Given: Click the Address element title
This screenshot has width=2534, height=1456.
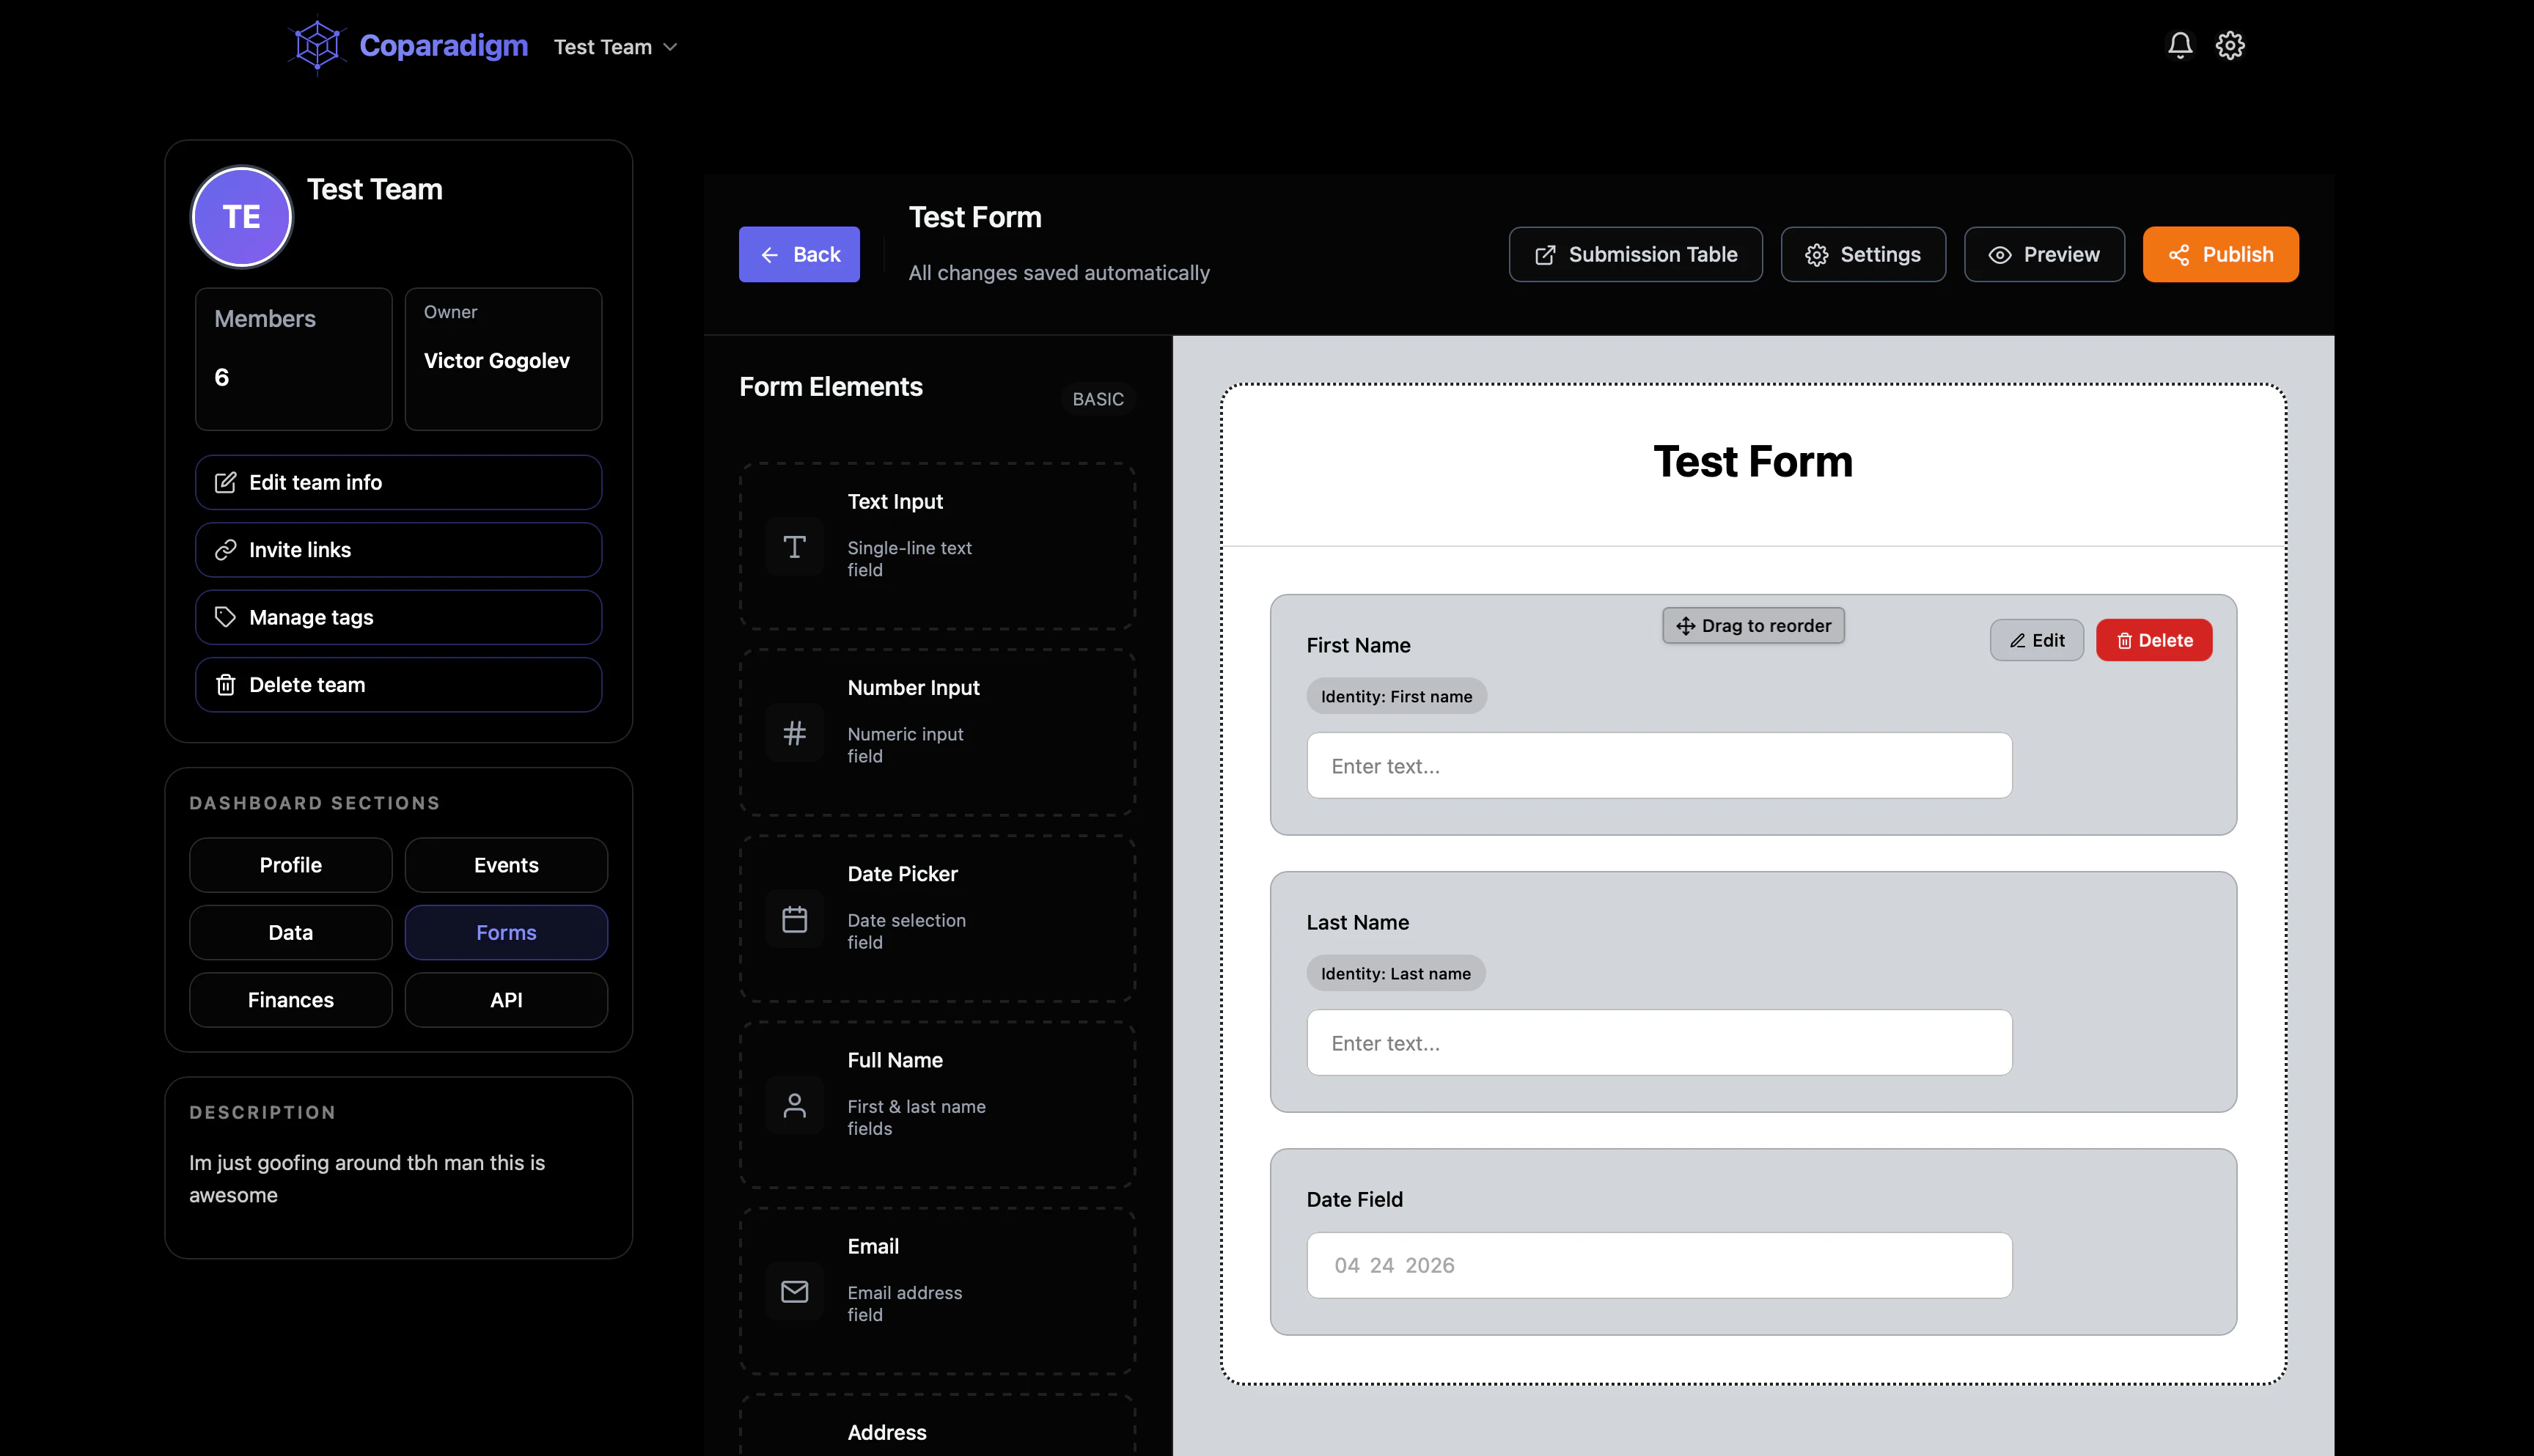Looking at the screenshot, I should pyautogui.click(x=886, y=1432).
